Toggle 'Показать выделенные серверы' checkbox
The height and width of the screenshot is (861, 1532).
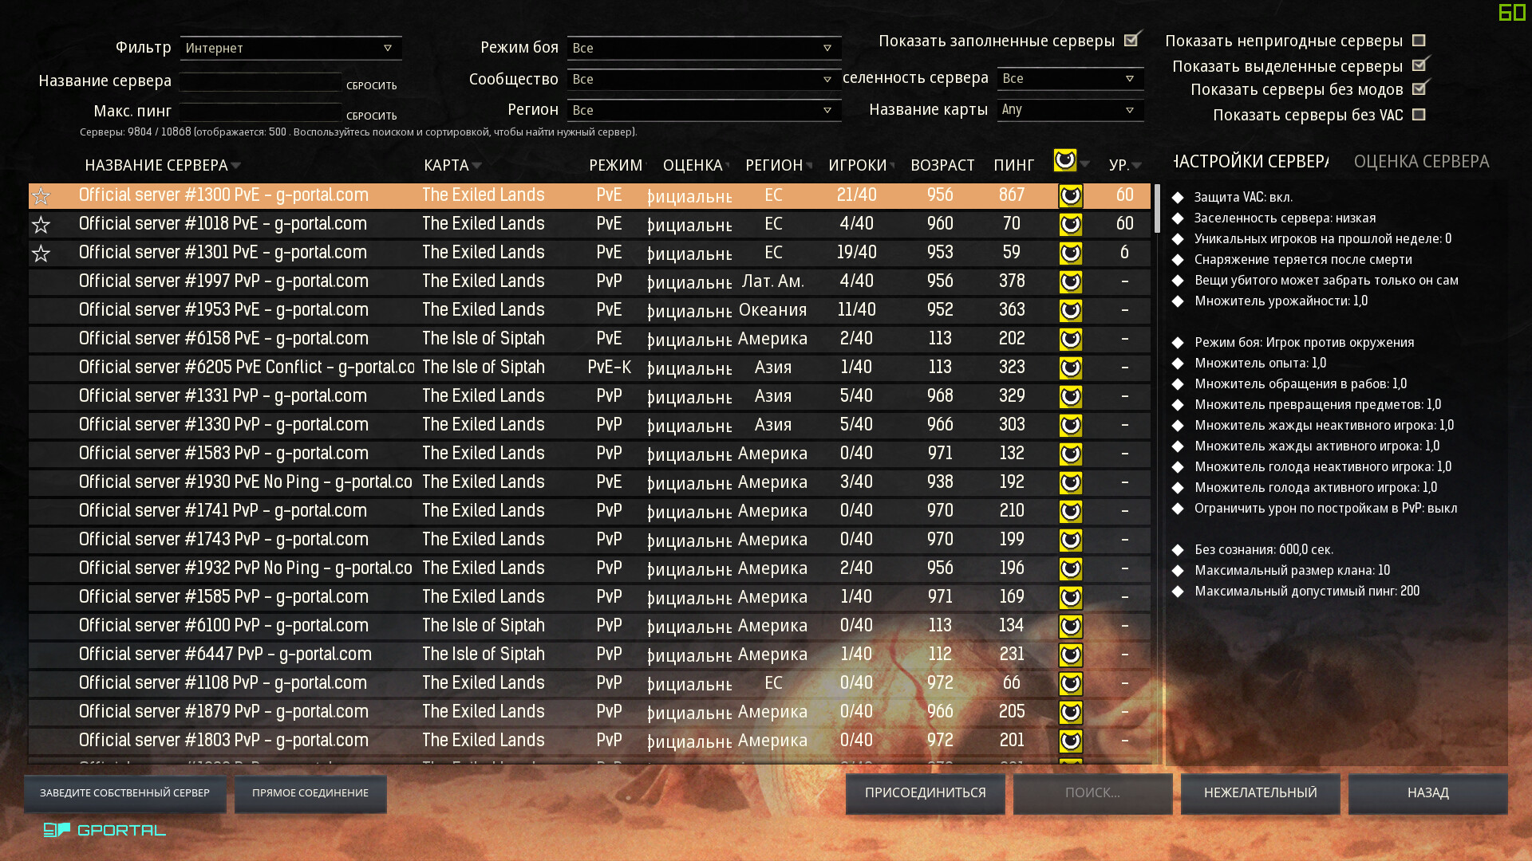click(1419, 65)
